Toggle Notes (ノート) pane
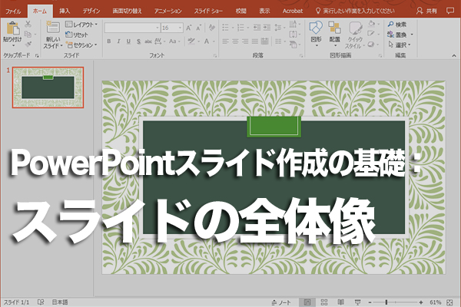461x307 pixels. (281, 302)
